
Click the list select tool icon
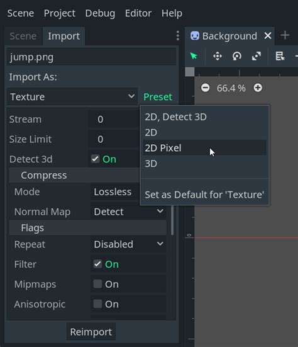click(x=280, y=56)
